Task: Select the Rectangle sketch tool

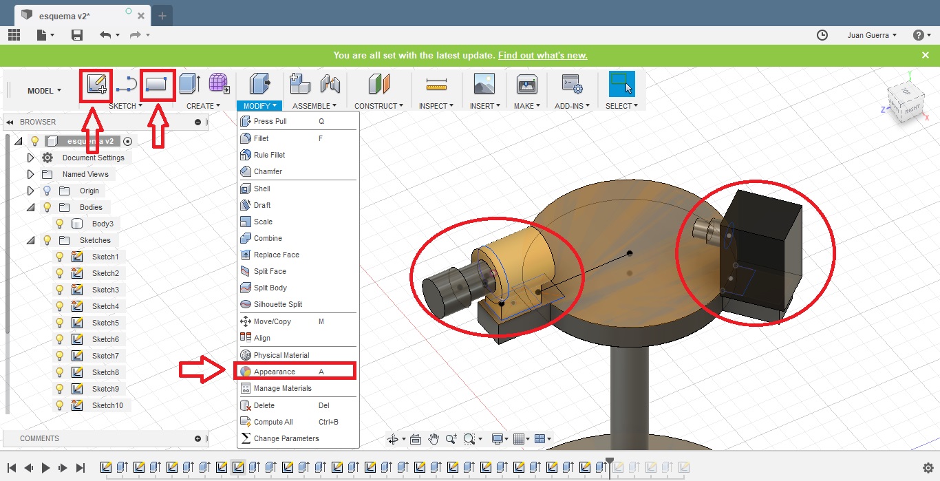Action: tap(158, 85)
